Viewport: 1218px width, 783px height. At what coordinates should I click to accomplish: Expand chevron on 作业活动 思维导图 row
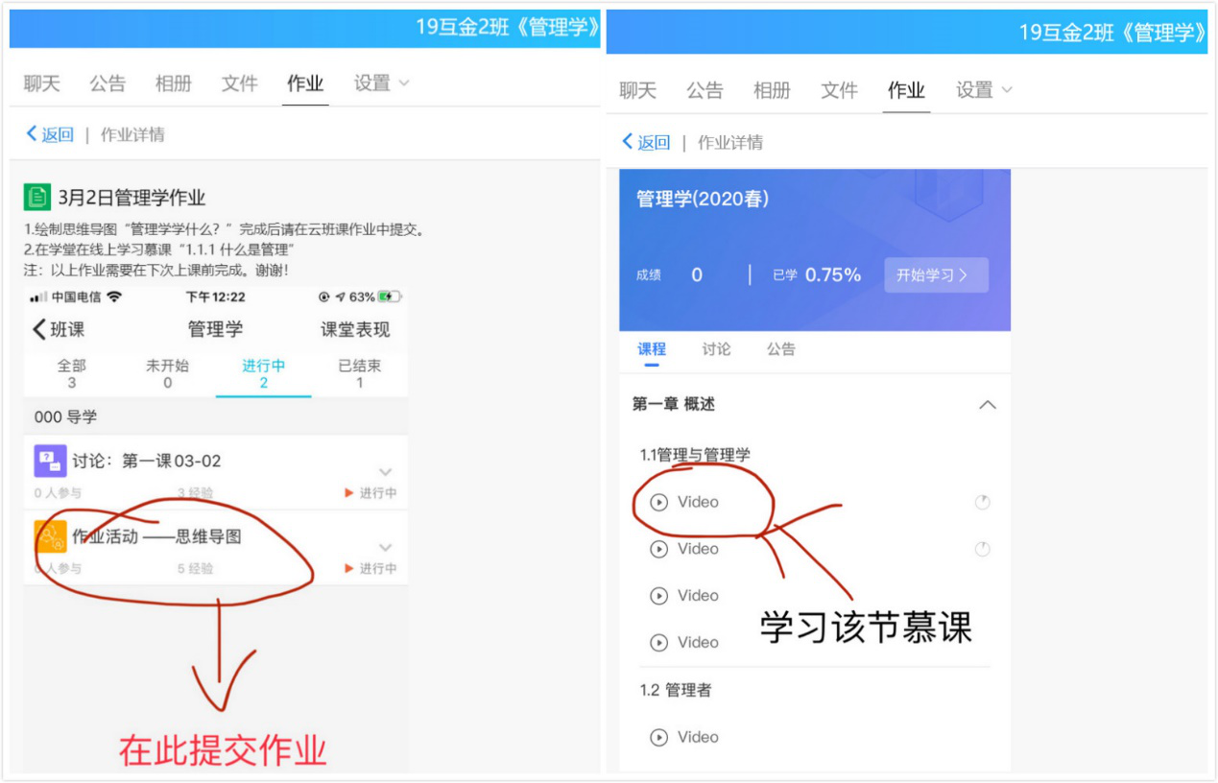(386, 547)
